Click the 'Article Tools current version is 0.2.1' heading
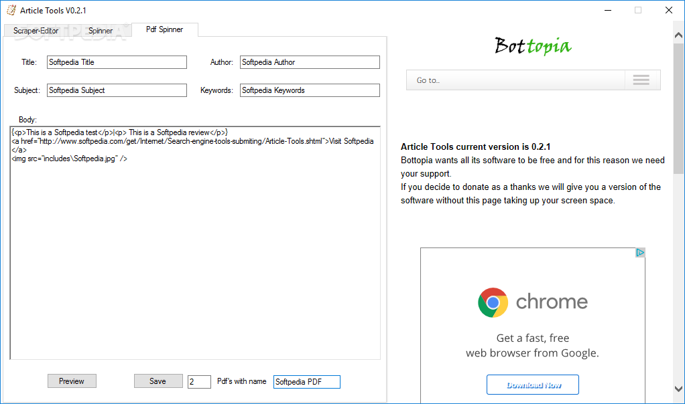685x404 pixels. [475, 147]
